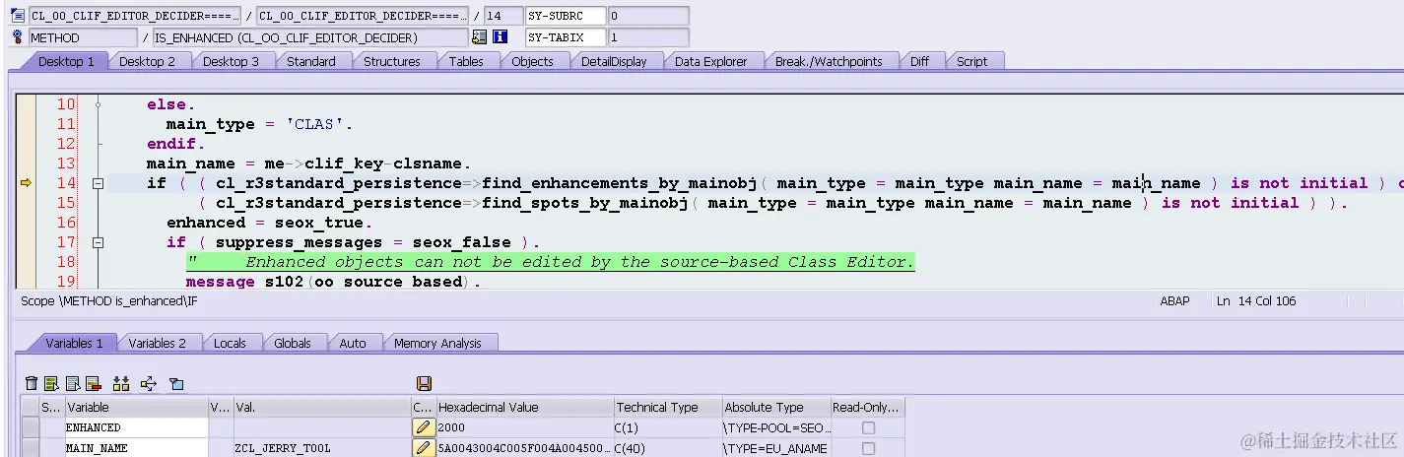The image size is (1404, 457).
Task: Open the Standard tab
Action: point(311,61)
